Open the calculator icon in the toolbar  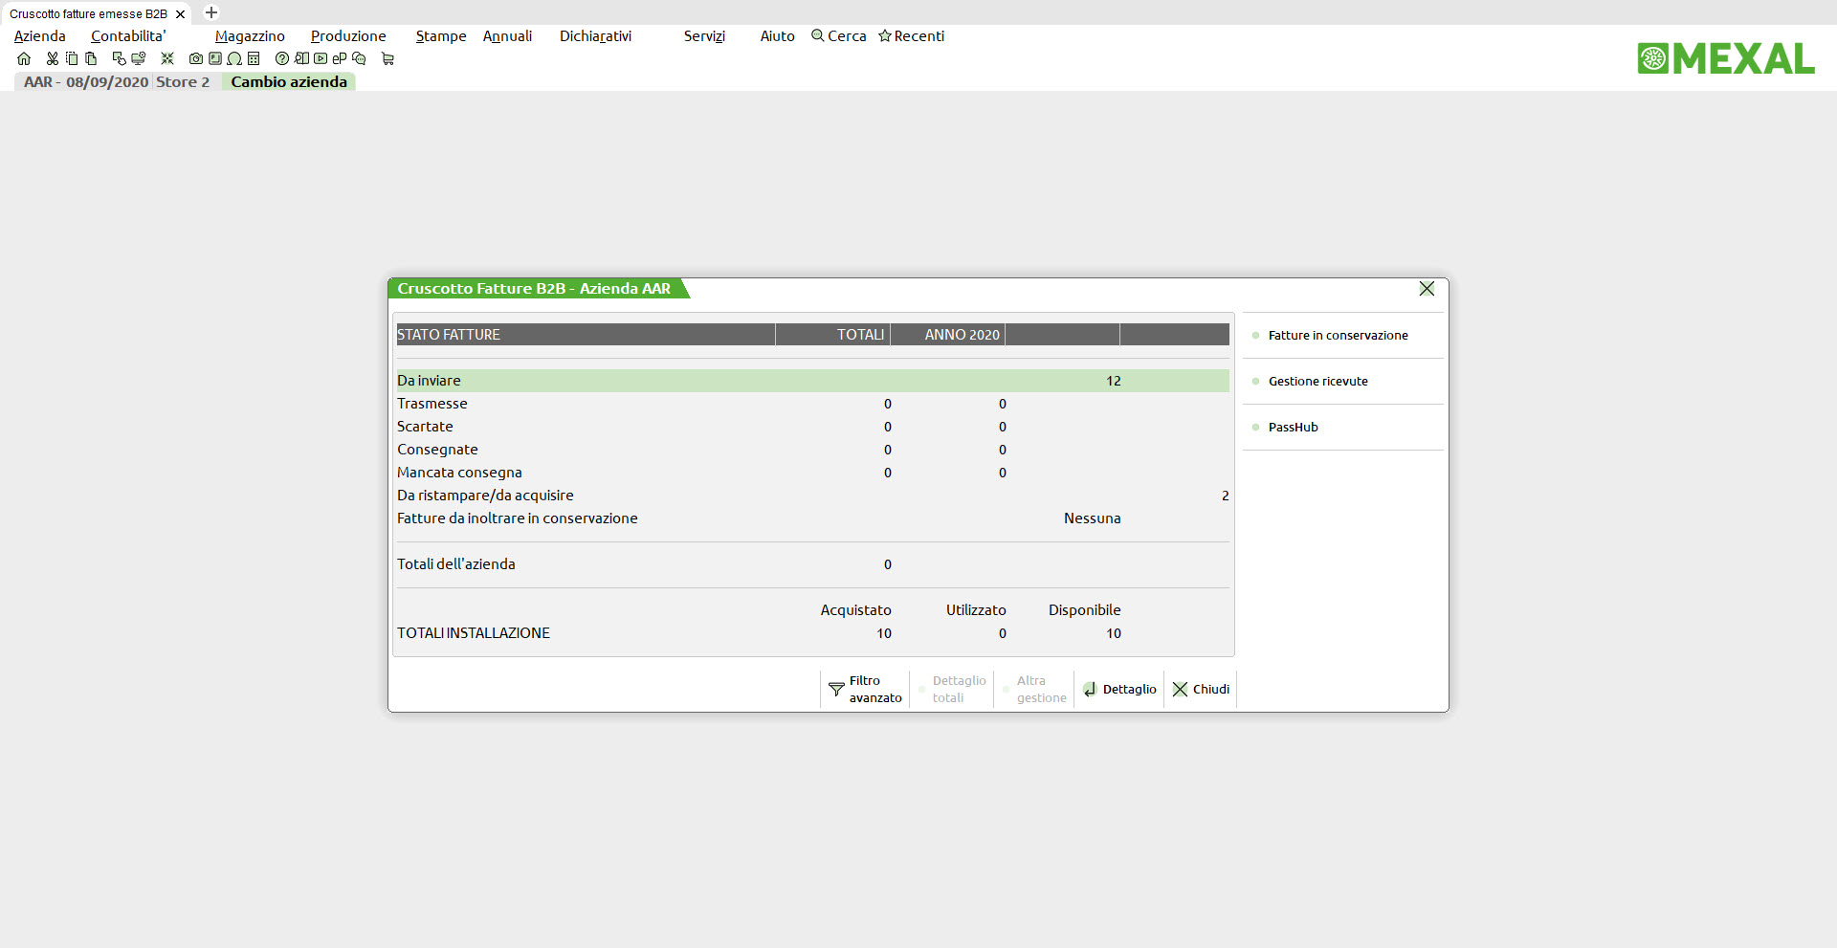[x=254, y=59]
